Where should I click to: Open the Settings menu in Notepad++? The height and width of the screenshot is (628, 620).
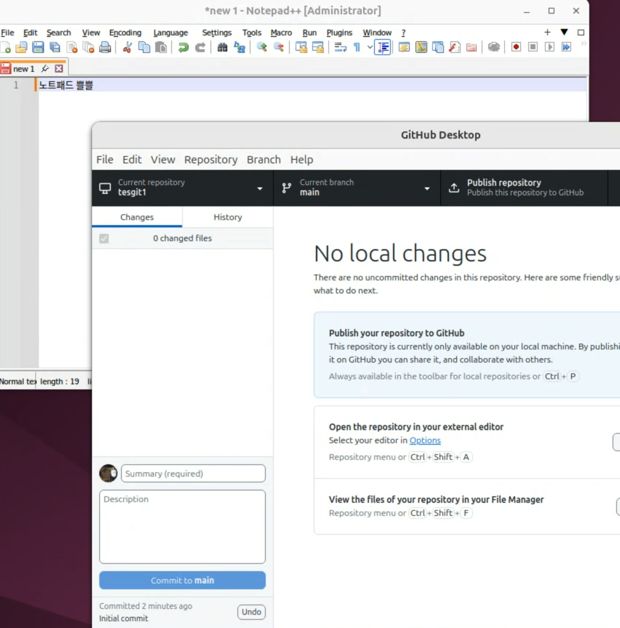(216, 33)
